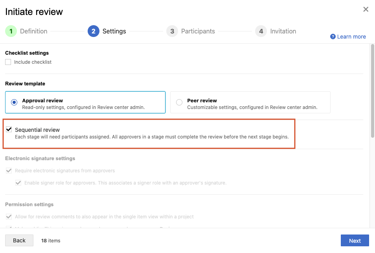This screenshot has width=375, height=253.
Task: Click the Electronic signature settings heading
Action: [40, 159]
